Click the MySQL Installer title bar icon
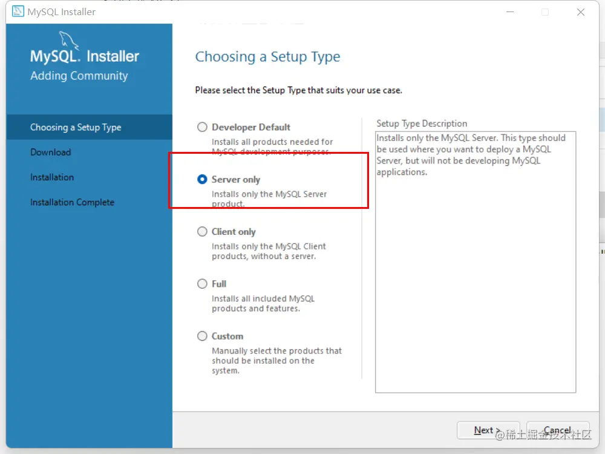 pos(18,12)
